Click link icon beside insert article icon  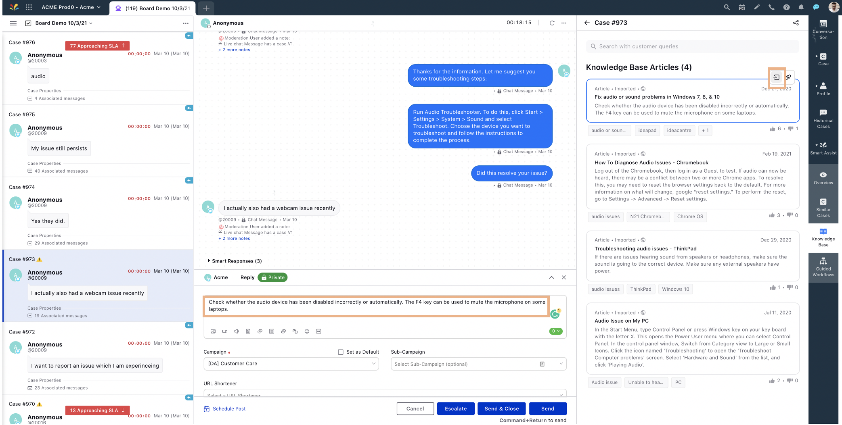(x=789, y=77)
